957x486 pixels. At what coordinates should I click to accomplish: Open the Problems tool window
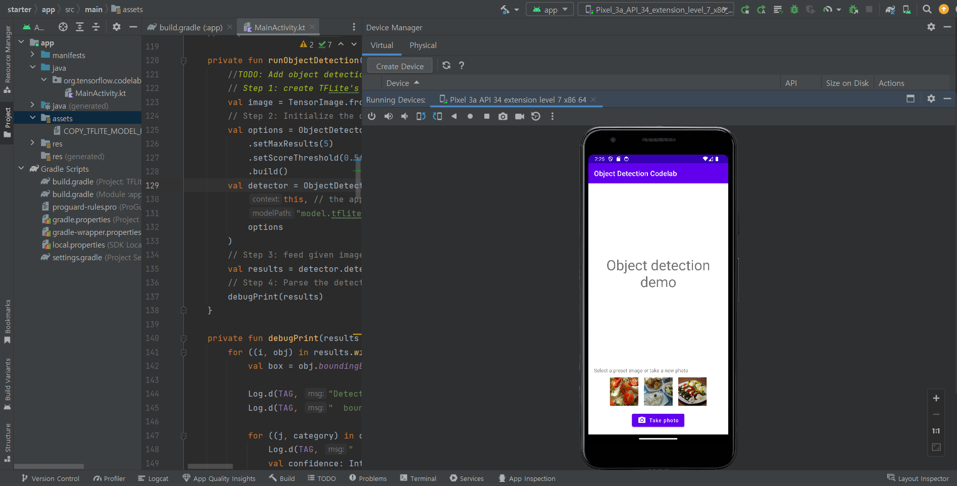368,478
